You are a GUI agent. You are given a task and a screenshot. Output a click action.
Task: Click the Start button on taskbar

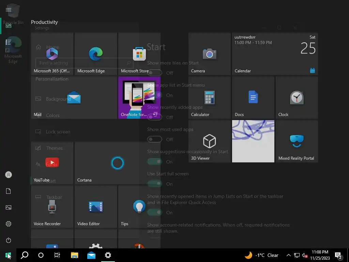(8, 255)
